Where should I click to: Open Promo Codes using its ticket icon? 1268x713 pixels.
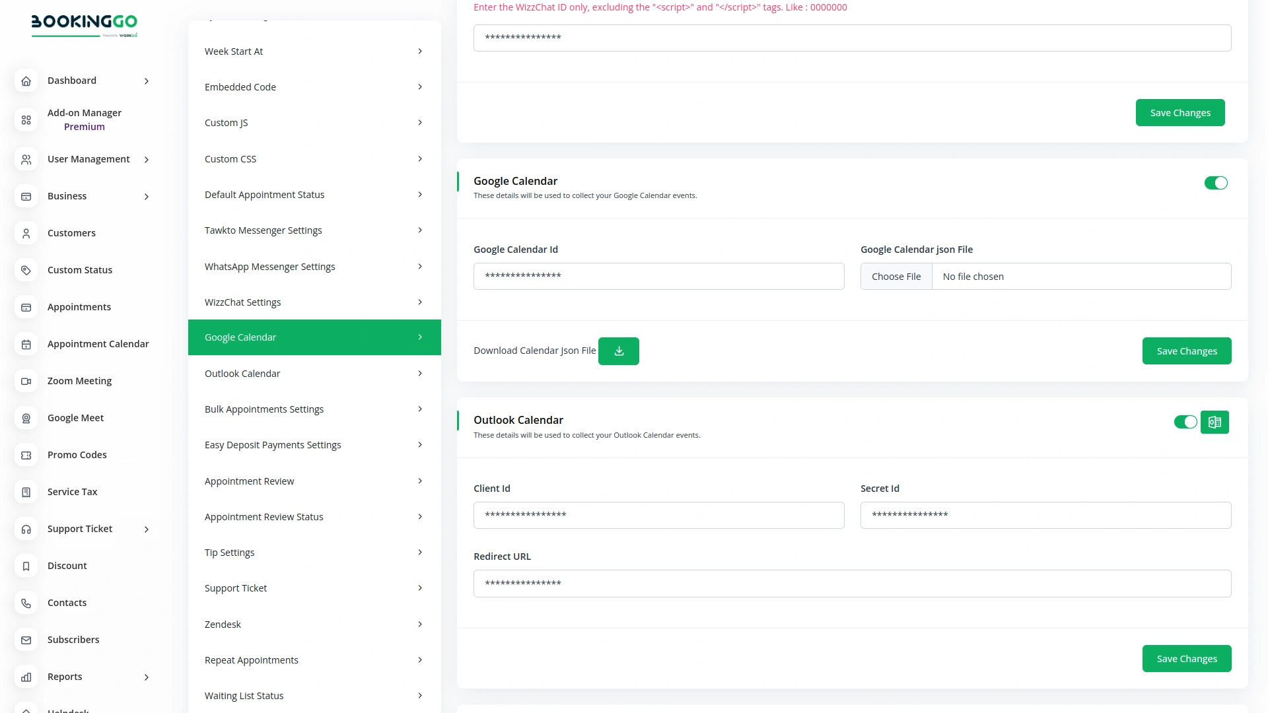tap(26, 455)
